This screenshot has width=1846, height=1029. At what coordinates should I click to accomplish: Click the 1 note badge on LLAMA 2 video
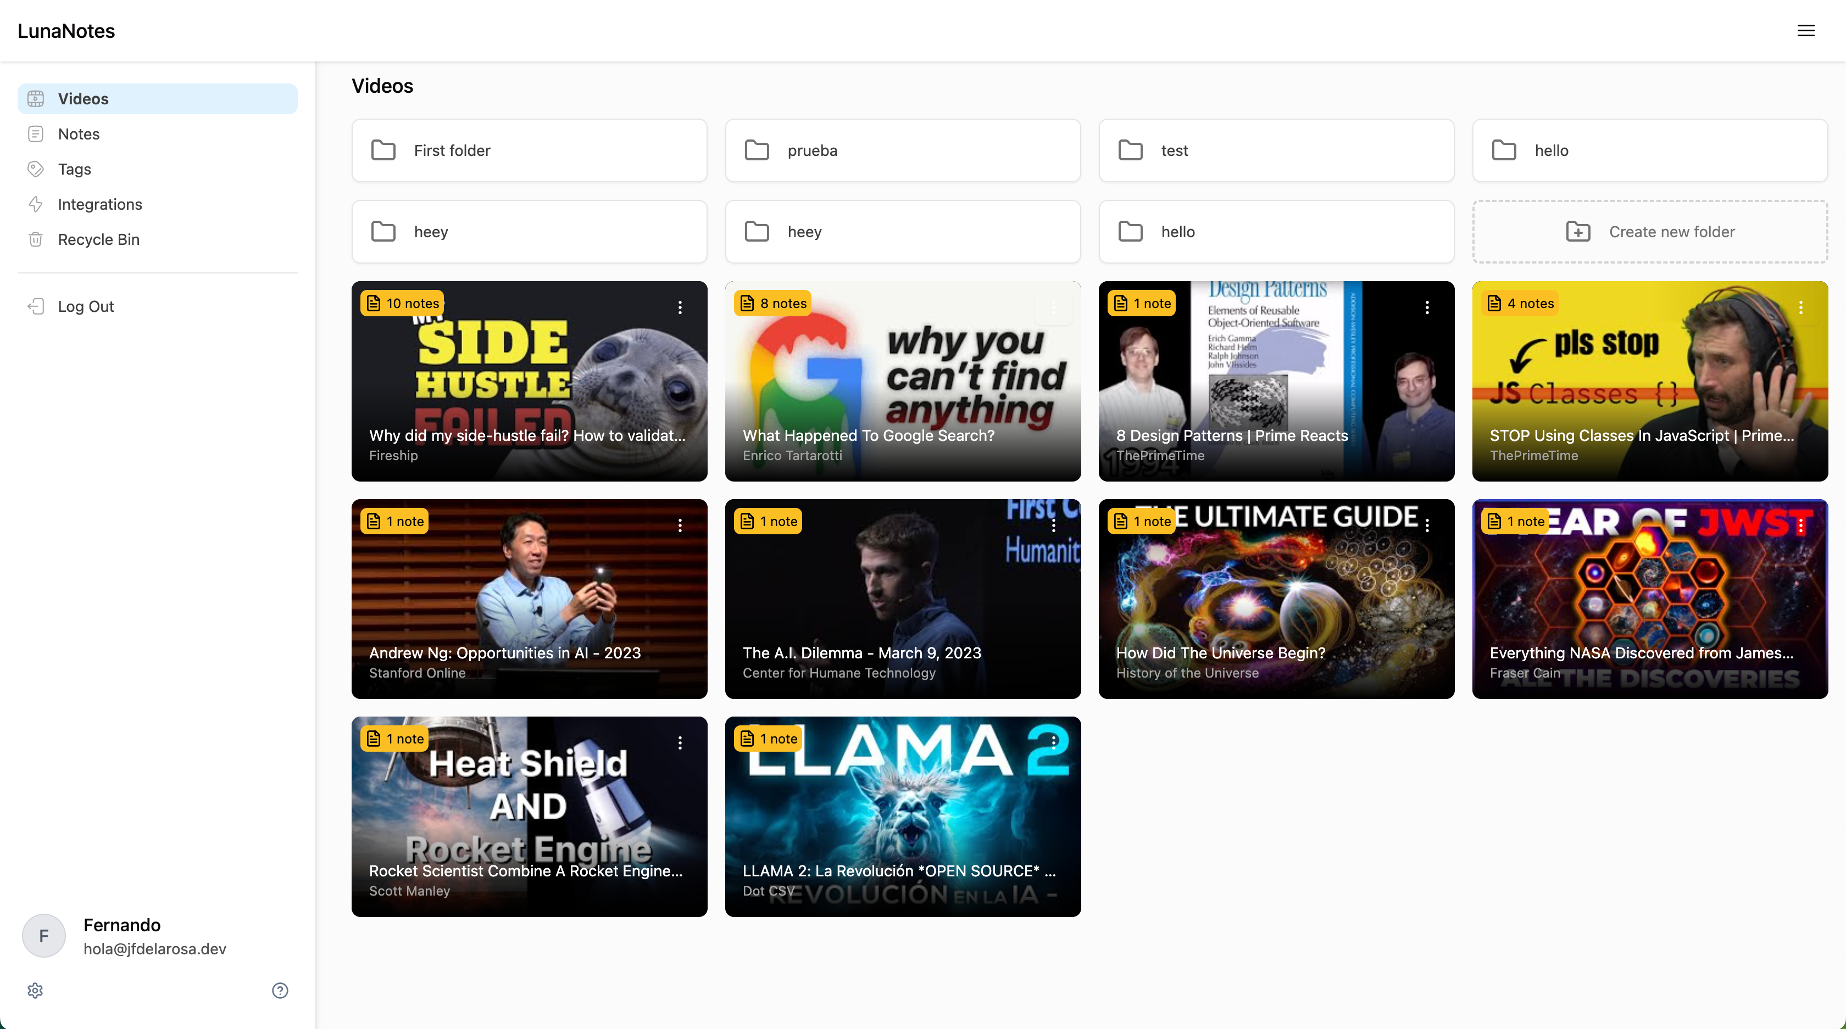click(768, 739)
